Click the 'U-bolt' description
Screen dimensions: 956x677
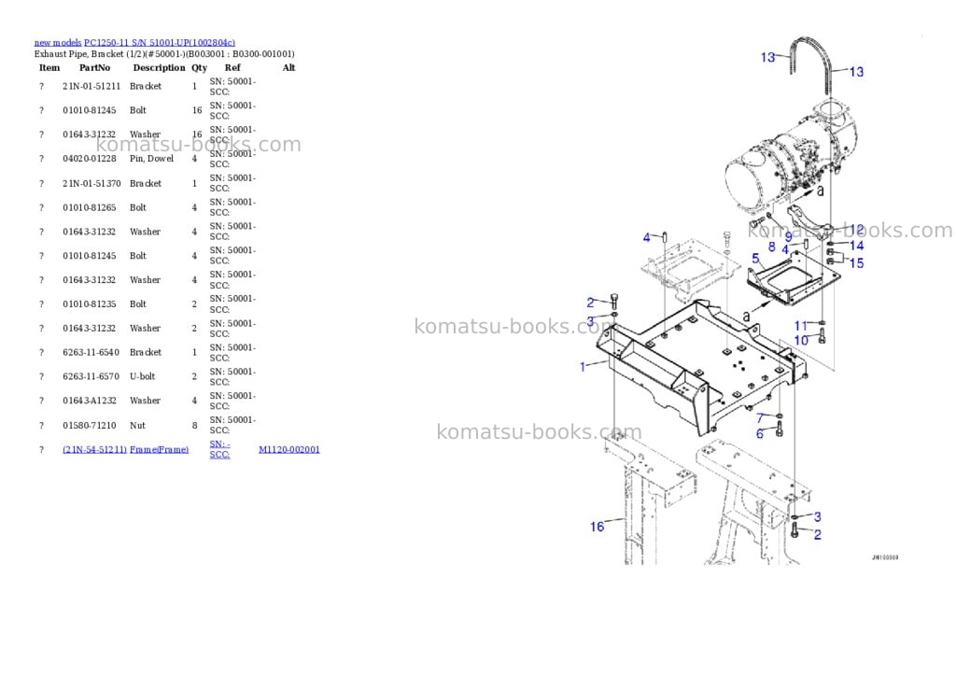[142, 376]
